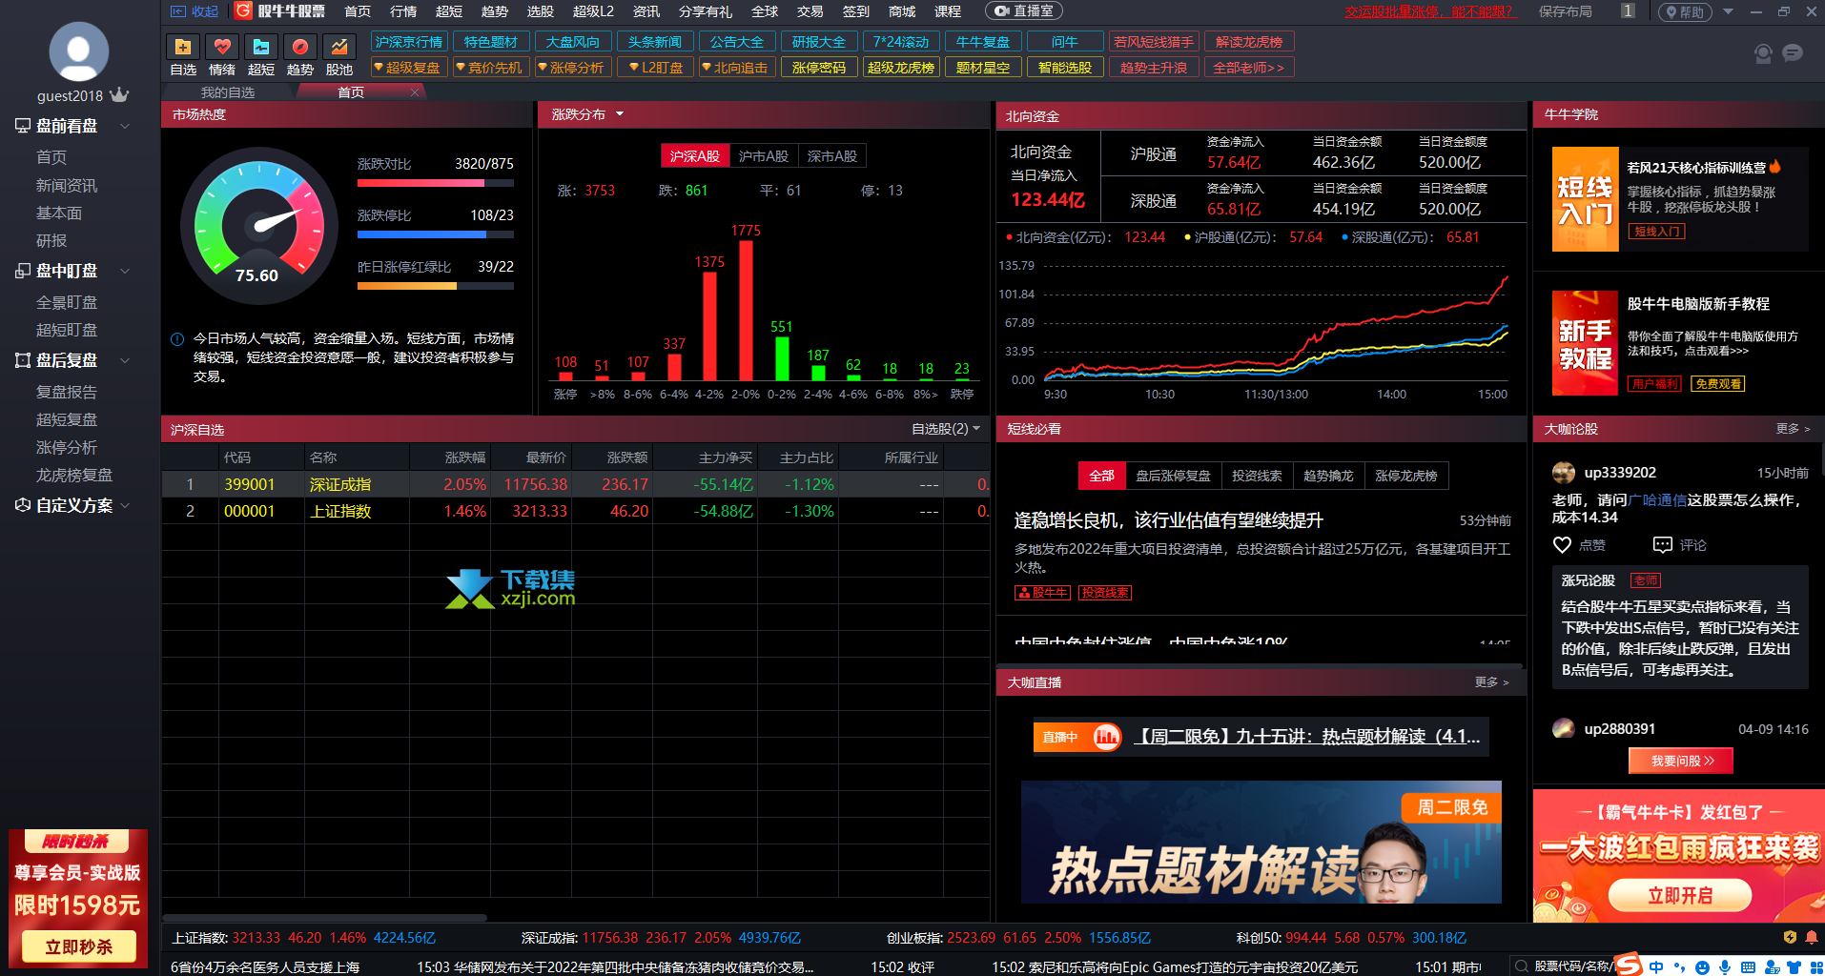Collapse the 盘后复盘 sidebar section
This screenshot has width=1825, height=976.
tap(125, 360)
